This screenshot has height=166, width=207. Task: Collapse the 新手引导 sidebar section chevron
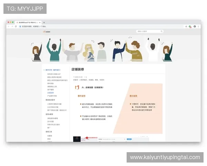pos(44,70)
